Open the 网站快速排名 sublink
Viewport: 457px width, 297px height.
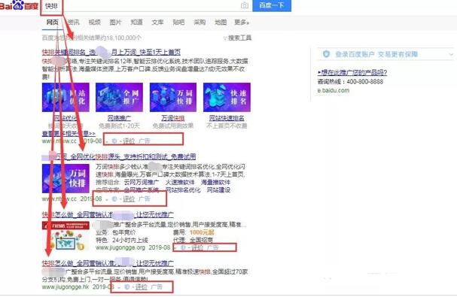(227, 118)
